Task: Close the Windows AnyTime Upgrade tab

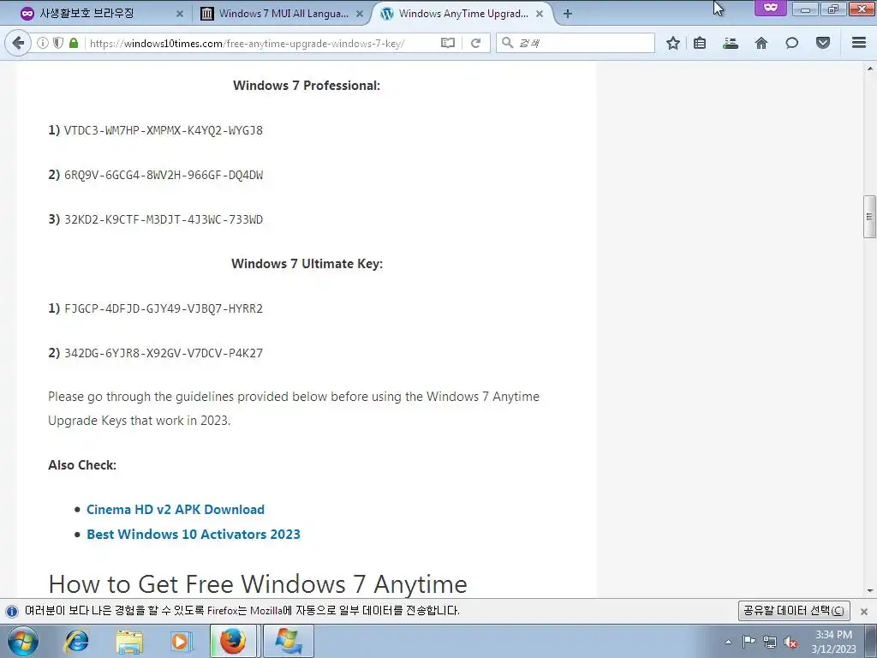Action: tap(540, 14)
